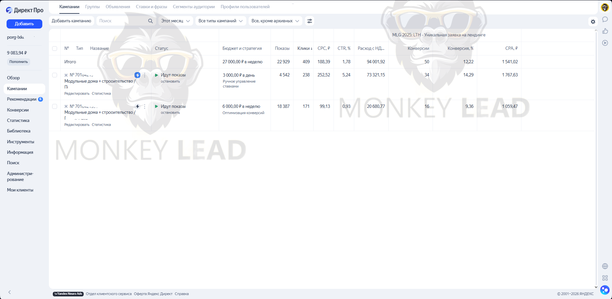Viewport: 612px width, 299px height.
Task: Open the video play icon in right sidebar
Action: [605, 43]
